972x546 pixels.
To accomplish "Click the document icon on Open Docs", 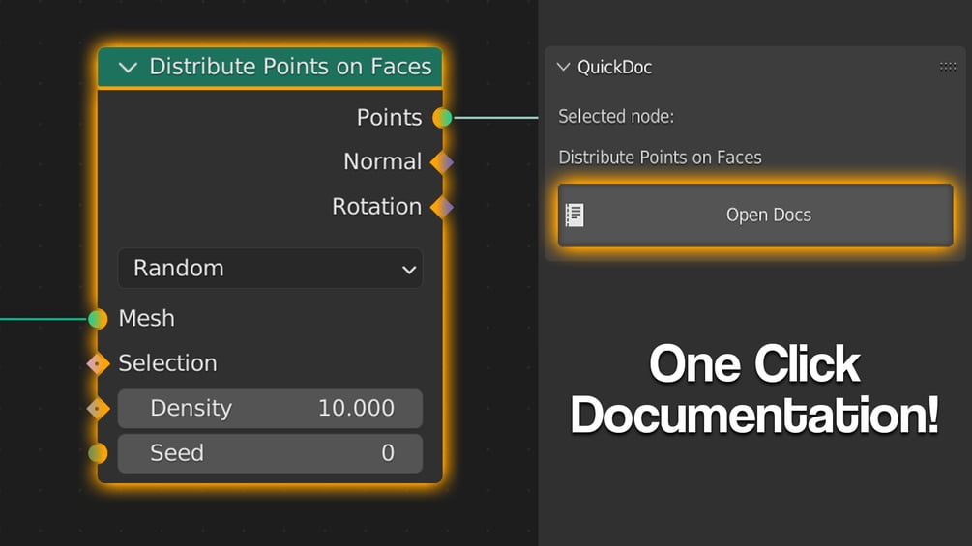I will coord(574,215).
